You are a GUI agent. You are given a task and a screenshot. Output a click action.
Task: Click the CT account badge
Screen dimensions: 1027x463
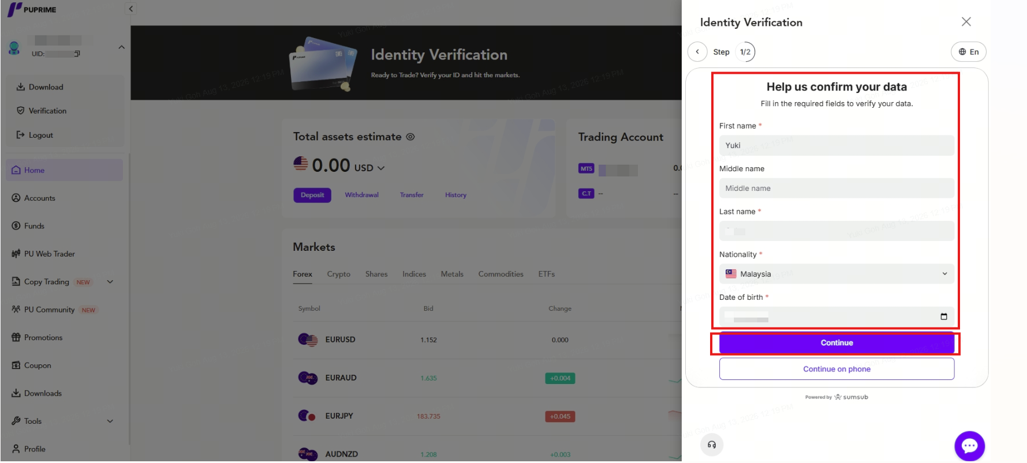[586, 194]
